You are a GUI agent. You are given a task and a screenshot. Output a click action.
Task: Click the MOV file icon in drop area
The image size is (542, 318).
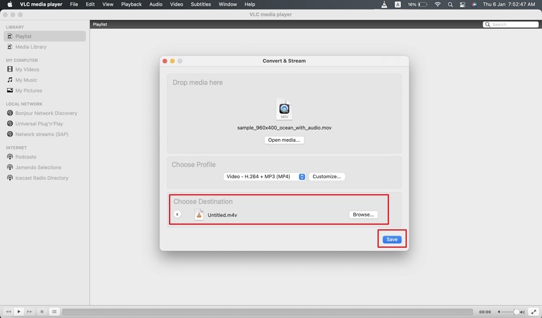(x=284, y=109)
